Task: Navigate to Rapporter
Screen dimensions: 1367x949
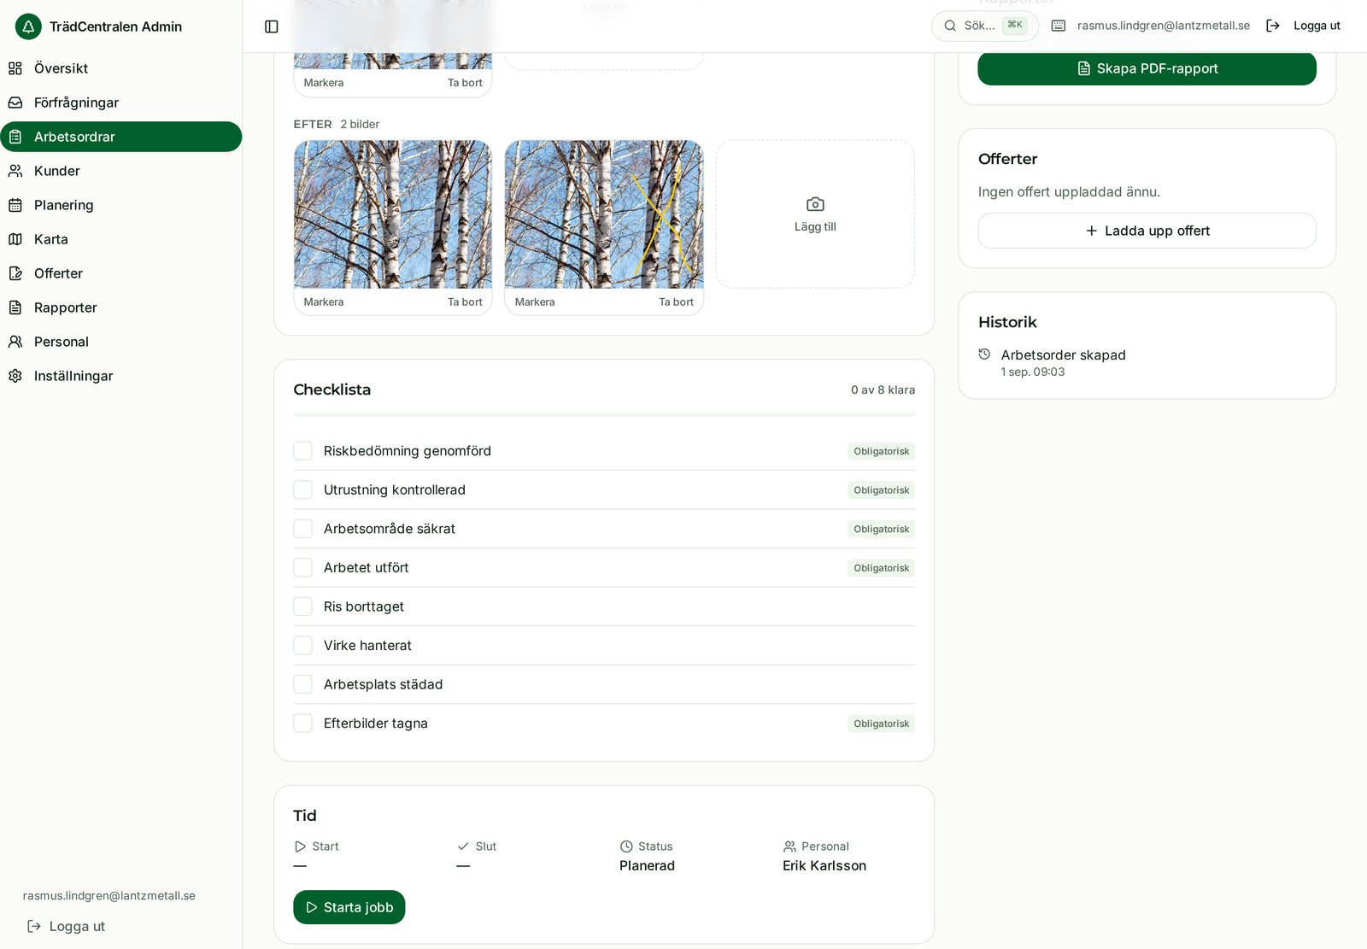Action: point(121,308)
